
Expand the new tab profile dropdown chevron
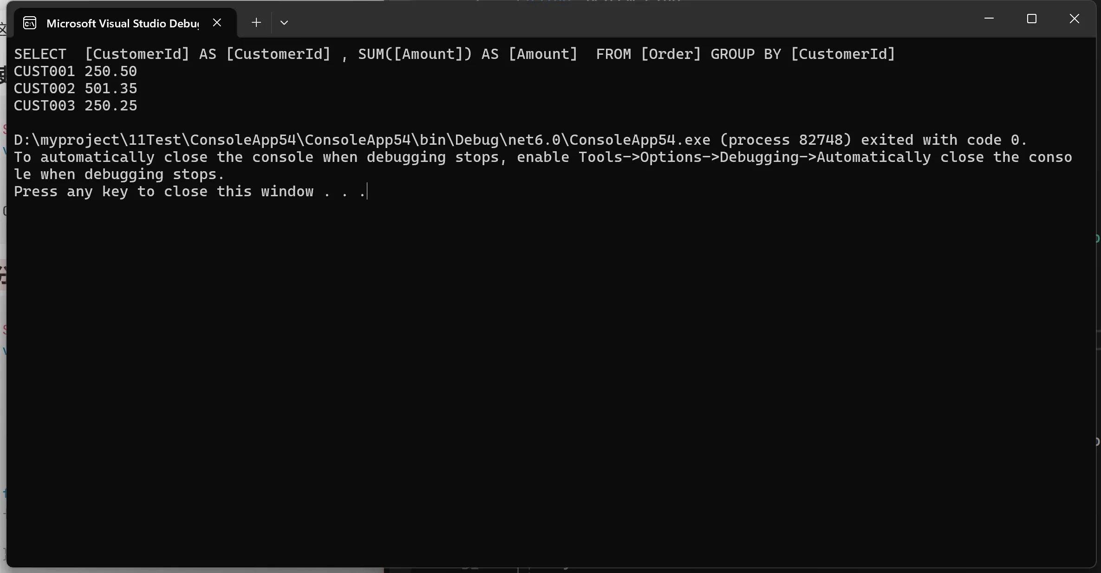coord(284,22)
